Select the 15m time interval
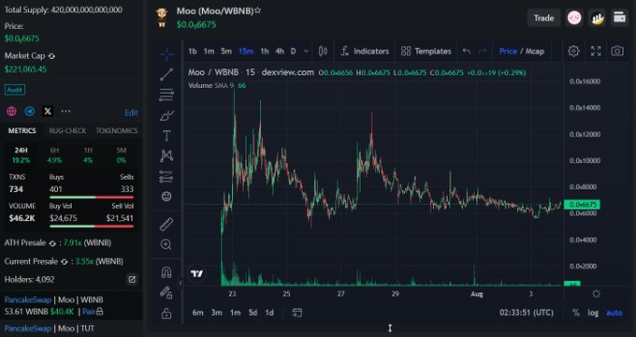 [x=246, y=51]
